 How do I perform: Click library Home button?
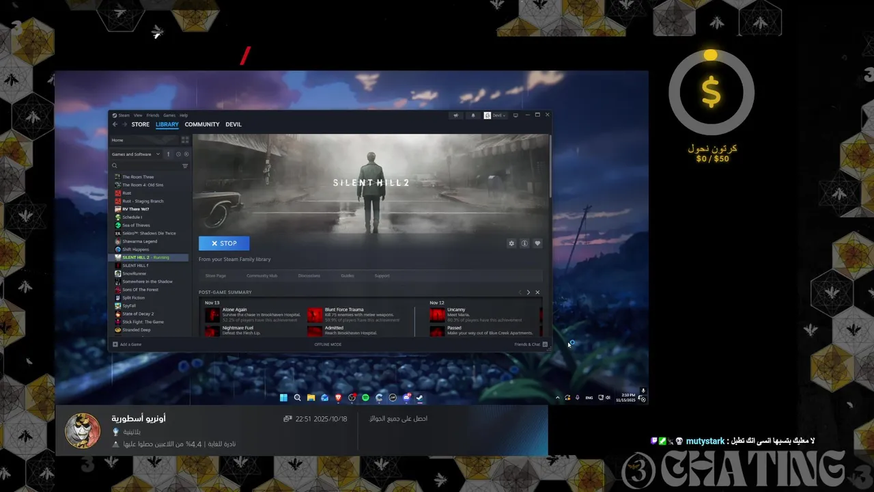tap(143, 140)
